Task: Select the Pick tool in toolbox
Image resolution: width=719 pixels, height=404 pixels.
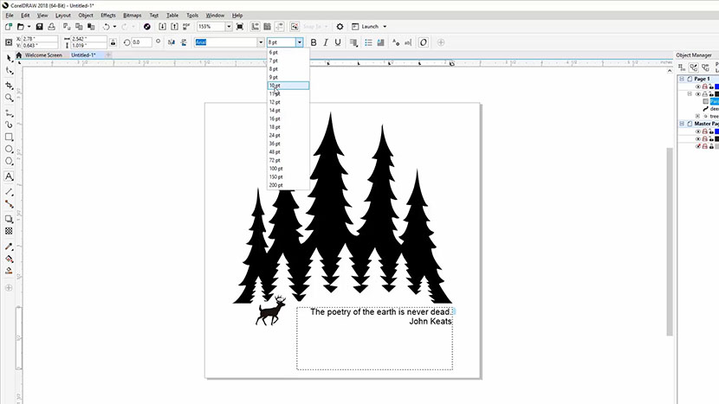Action: coord(10,58)
